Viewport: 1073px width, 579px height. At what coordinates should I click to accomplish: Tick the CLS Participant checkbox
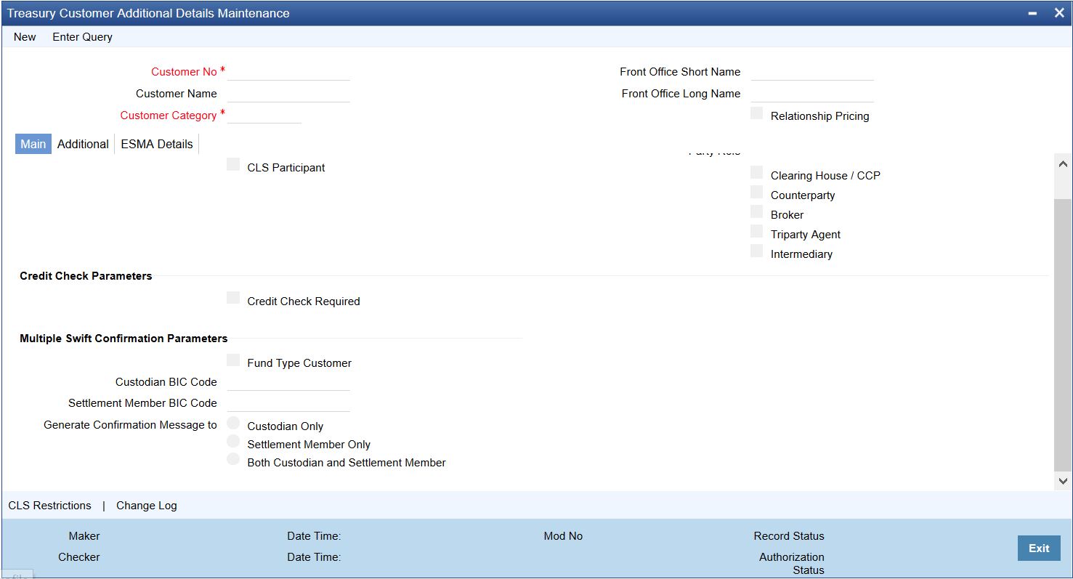tap(233, 165)
